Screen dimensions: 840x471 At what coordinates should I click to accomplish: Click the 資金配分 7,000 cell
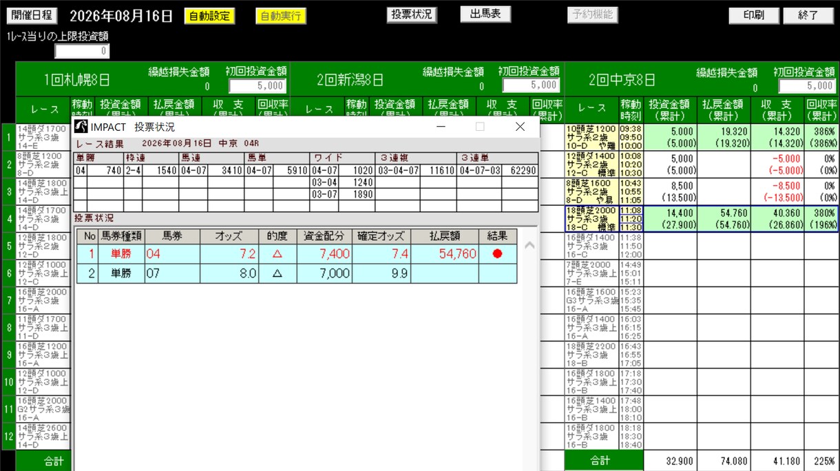(324, 273)
